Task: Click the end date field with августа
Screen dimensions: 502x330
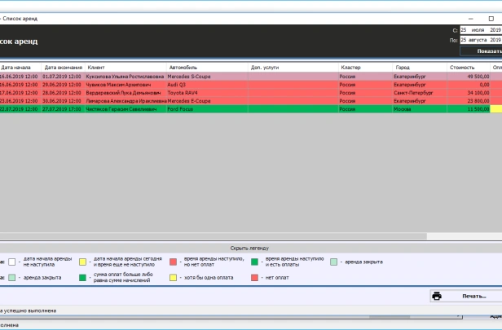Action: (480, 39)
